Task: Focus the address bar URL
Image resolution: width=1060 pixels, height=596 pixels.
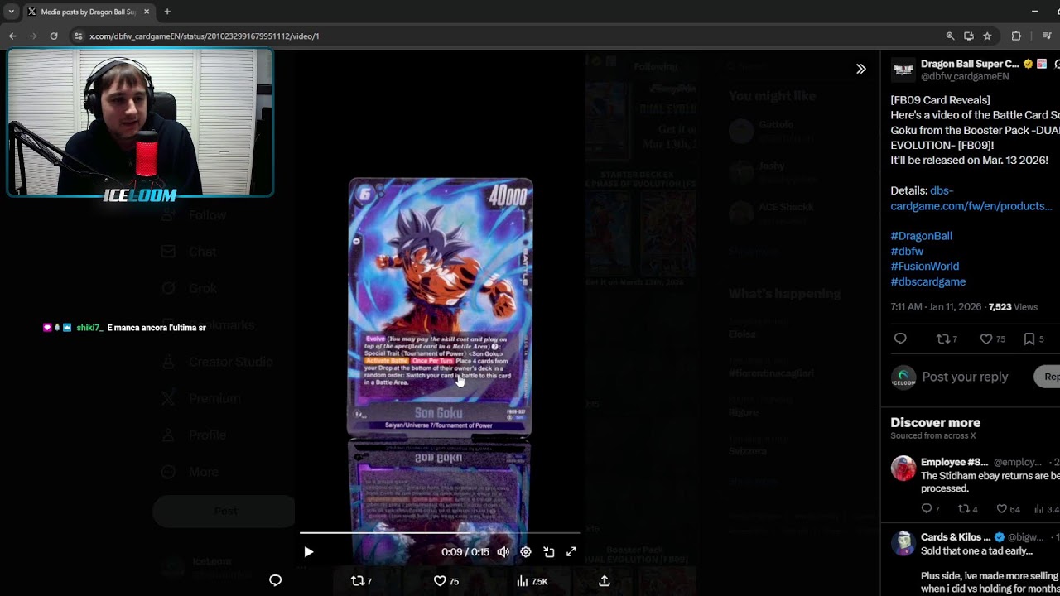Action: point(204,36)
